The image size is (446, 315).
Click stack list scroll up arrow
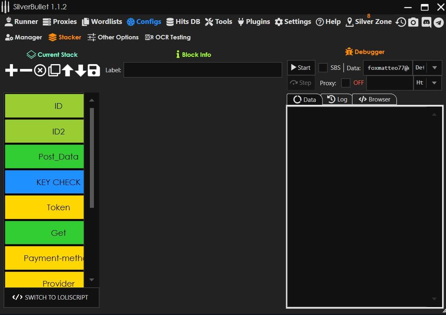pyautogui.click(x=91, y=100)
